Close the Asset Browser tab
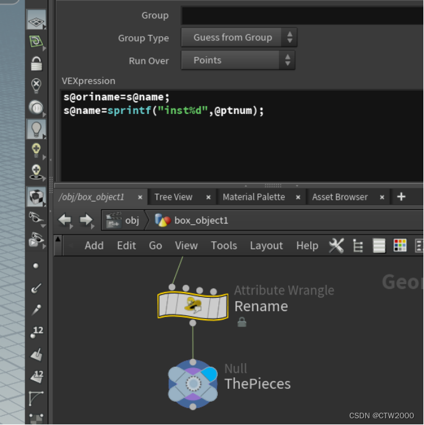Screen dimensions: 424x425 tap(382, 197)
